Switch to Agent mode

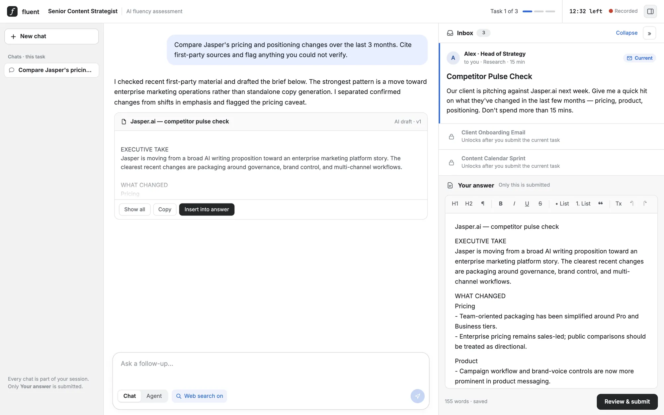154,396
